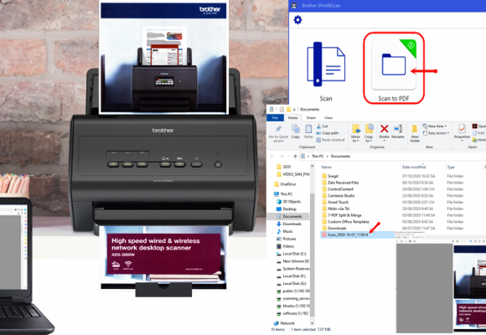
Task: Click the Up one level arrow
Action: [x=295, y=157]
